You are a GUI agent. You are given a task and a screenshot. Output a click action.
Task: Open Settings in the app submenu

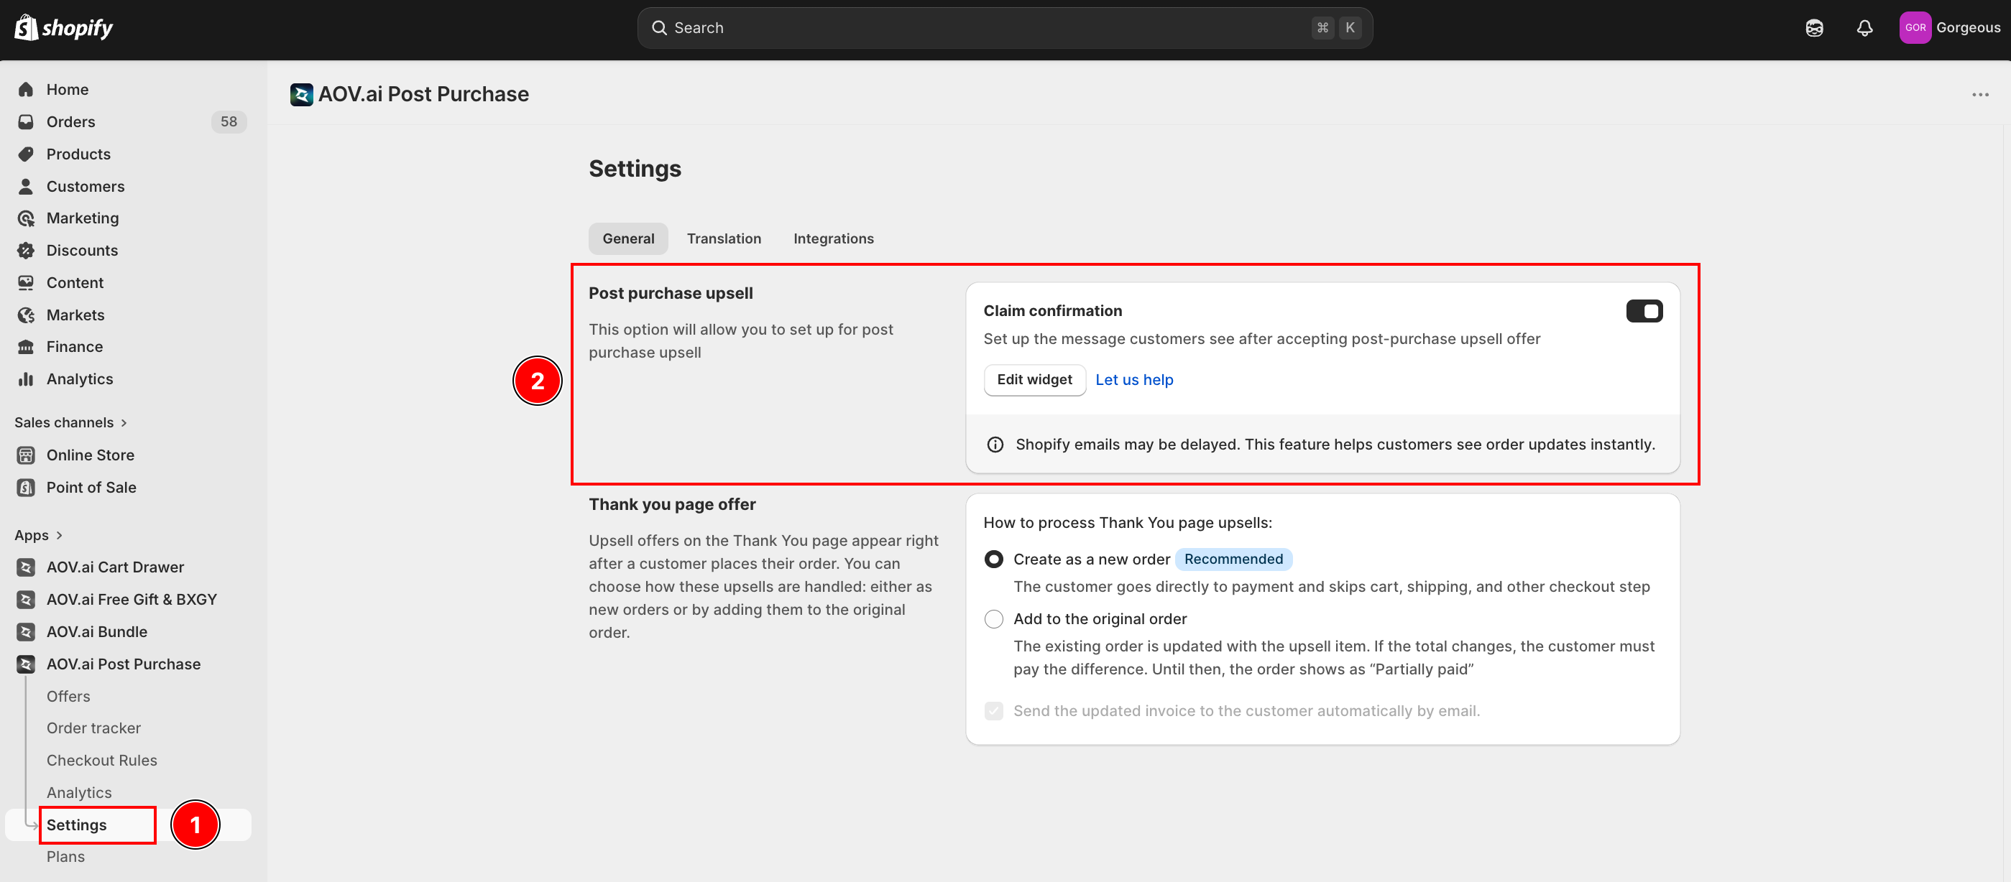[x=76, y=825]
